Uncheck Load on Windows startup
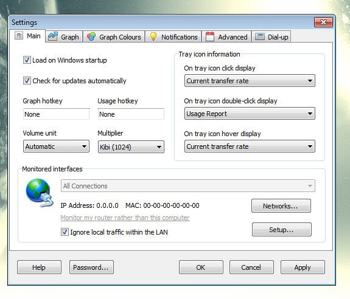 coord(27,60)
